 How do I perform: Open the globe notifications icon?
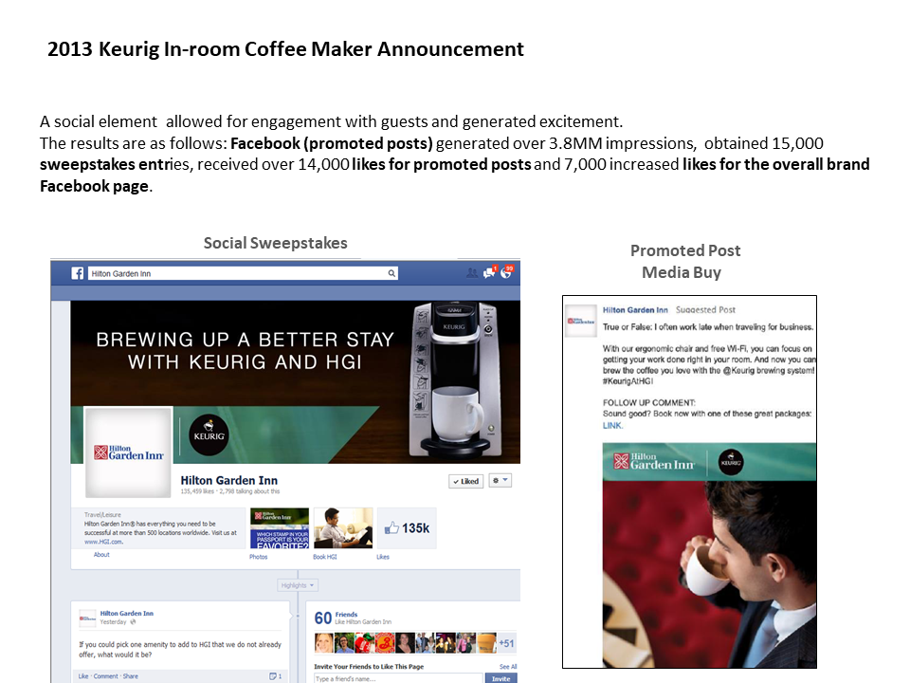point(507,272)
